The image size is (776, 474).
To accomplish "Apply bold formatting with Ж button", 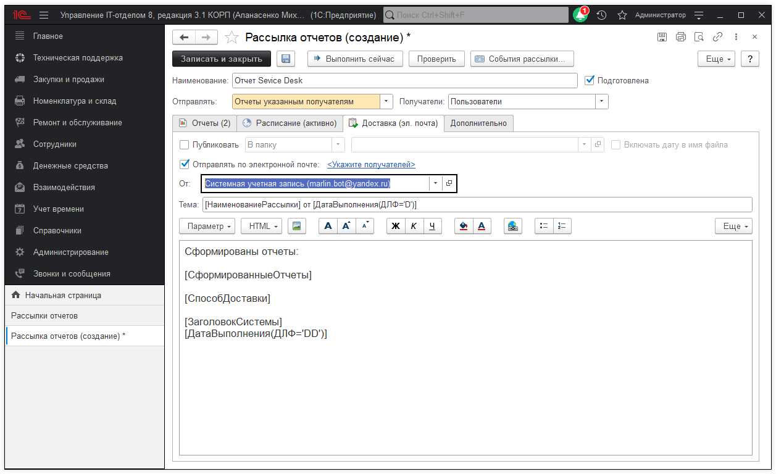I will 396,227.
